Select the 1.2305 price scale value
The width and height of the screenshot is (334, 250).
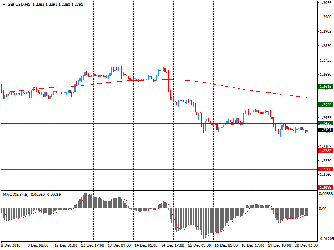coord(326,147)
